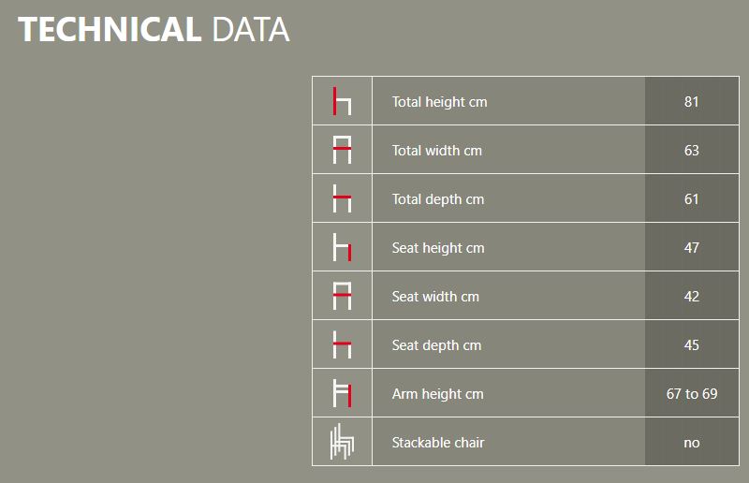The width and height of the screenshot is (749, 483).
Task: Click the Seat height chair icon
Action: click(x=342, y=247)
